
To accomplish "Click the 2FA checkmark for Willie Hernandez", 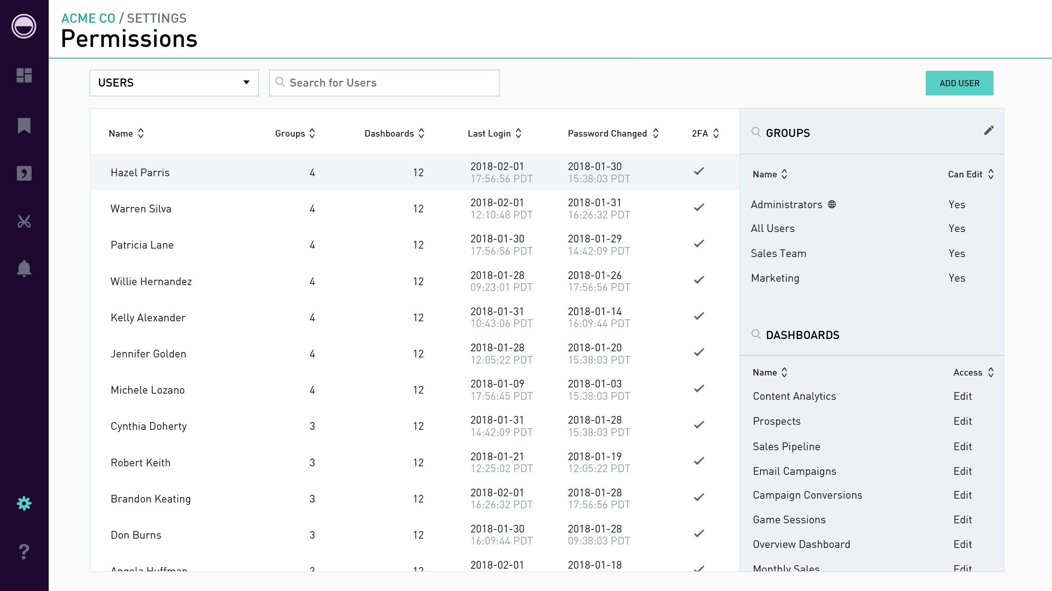I will click(x=699, y=280).
